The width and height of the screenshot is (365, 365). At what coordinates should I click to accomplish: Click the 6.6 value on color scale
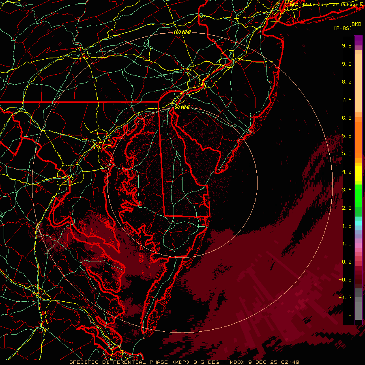[347, 118]
